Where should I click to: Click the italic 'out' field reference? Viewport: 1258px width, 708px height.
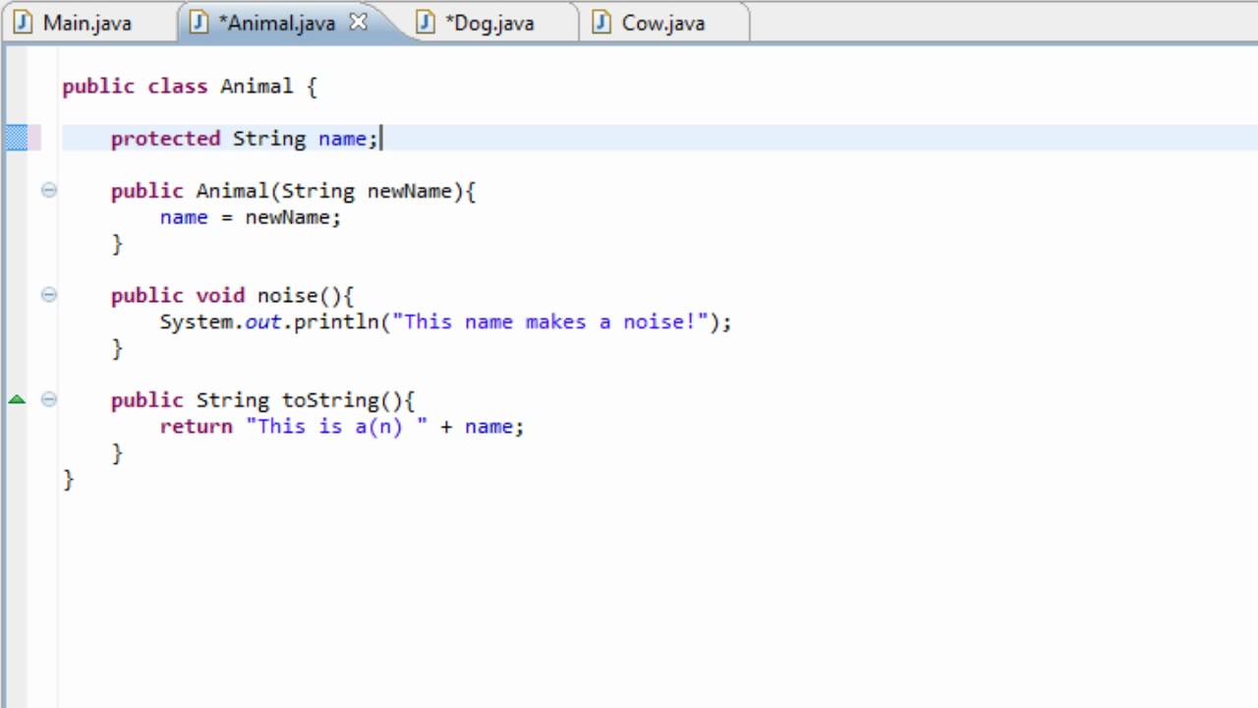click(262, 322)
